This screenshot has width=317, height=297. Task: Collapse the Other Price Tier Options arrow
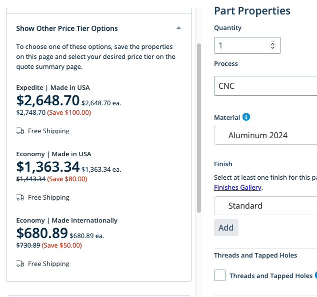point(178,28)
